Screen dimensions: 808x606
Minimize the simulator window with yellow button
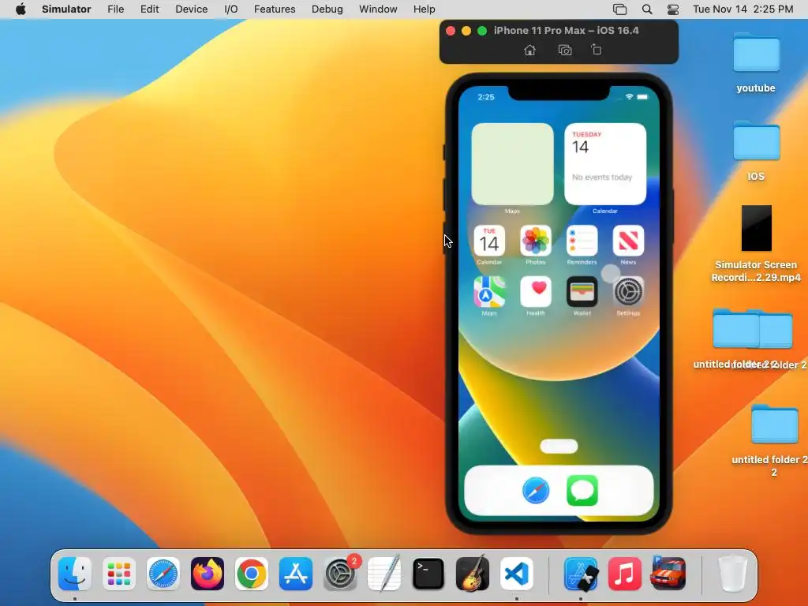[x=466, y=31]
